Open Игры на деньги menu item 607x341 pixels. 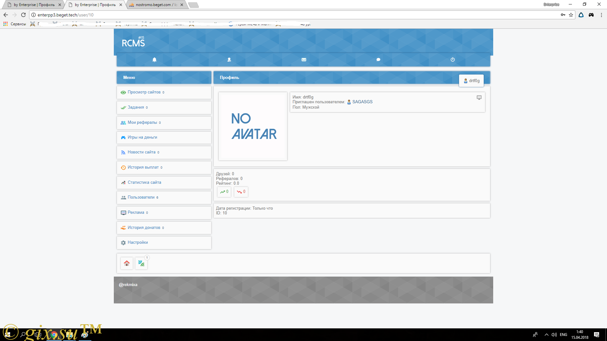(x=164, y=138)
